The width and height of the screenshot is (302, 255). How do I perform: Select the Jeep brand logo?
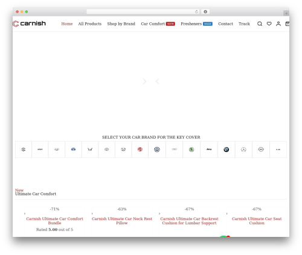point(209,150)
